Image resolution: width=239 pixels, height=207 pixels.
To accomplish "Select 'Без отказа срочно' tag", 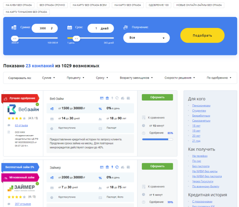I will [x=52, y=5].
